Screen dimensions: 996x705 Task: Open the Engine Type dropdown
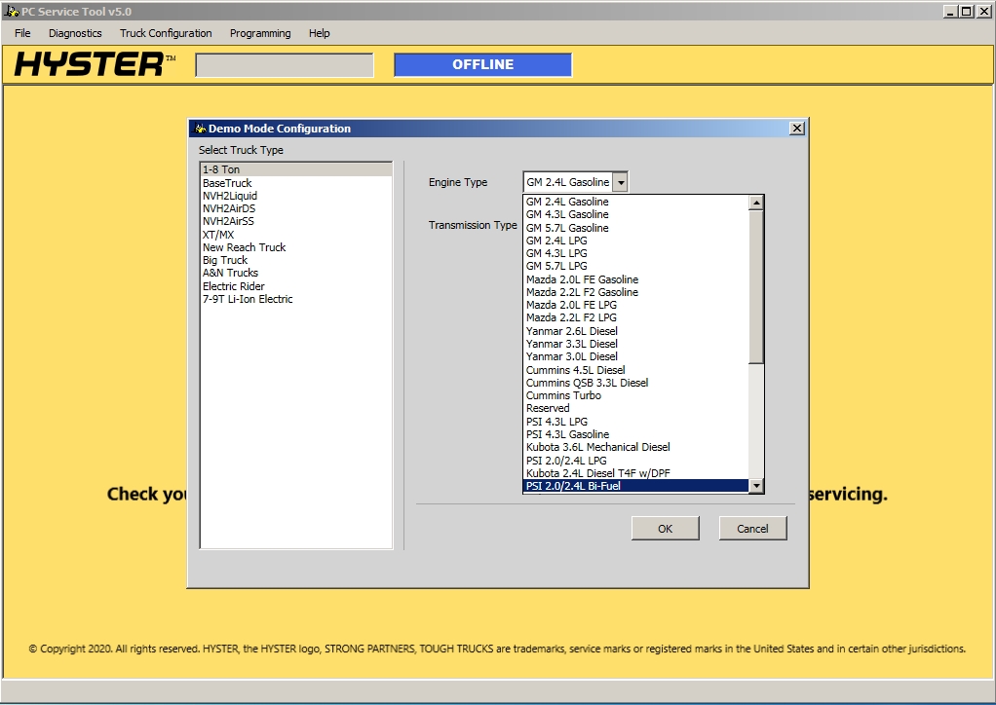click(x=620, y=181)
